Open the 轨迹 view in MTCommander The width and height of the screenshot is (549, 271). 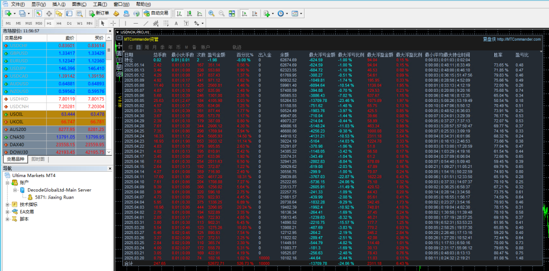click(237, 47)
